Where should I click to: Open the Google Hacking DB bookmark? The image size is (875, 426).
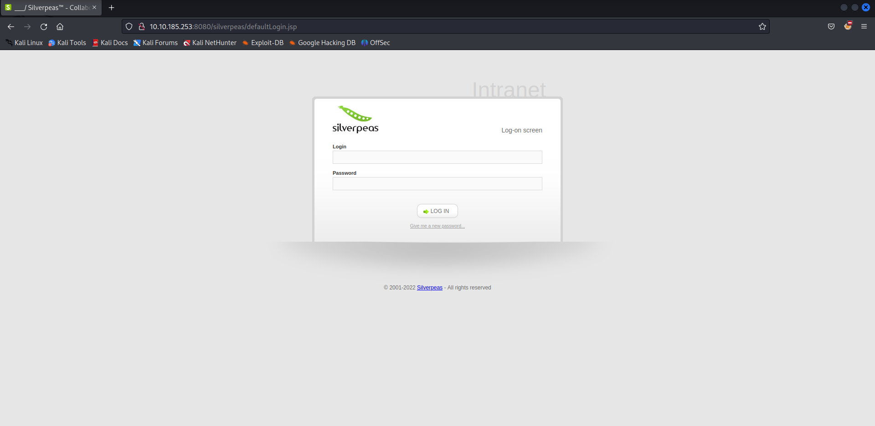click(322, 43)
